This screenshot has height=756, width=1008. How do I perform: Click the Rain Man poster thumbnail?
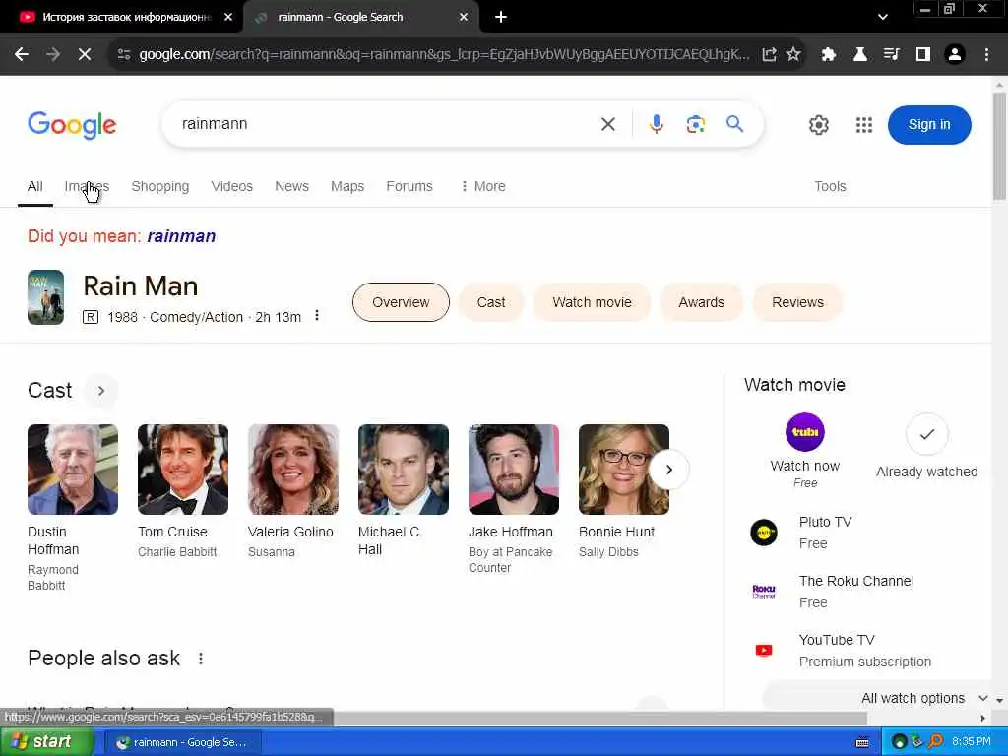click(x=45, y=297)
